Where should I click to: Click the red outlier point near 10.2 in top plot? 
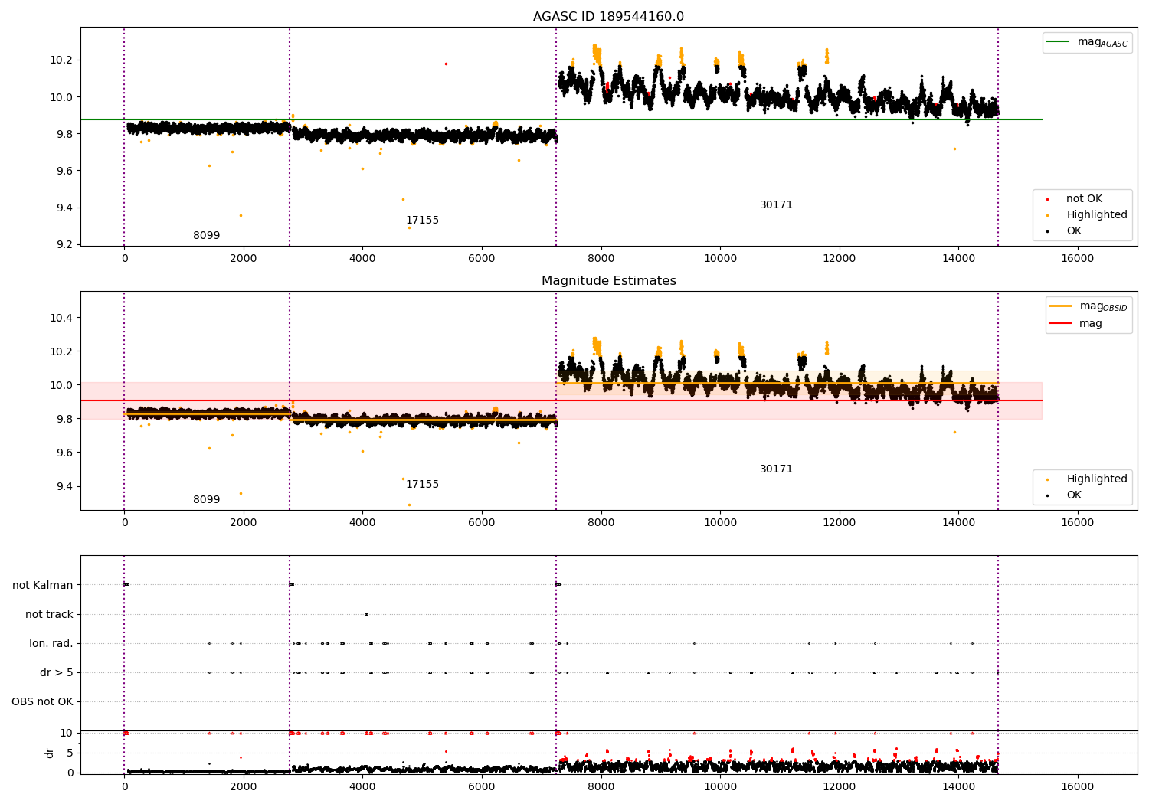446,64
